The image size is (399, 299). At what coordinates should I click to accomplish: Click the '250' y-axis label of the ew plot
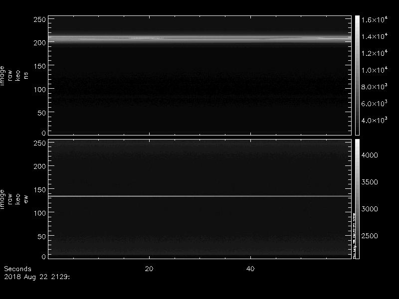tap(40, 143)
